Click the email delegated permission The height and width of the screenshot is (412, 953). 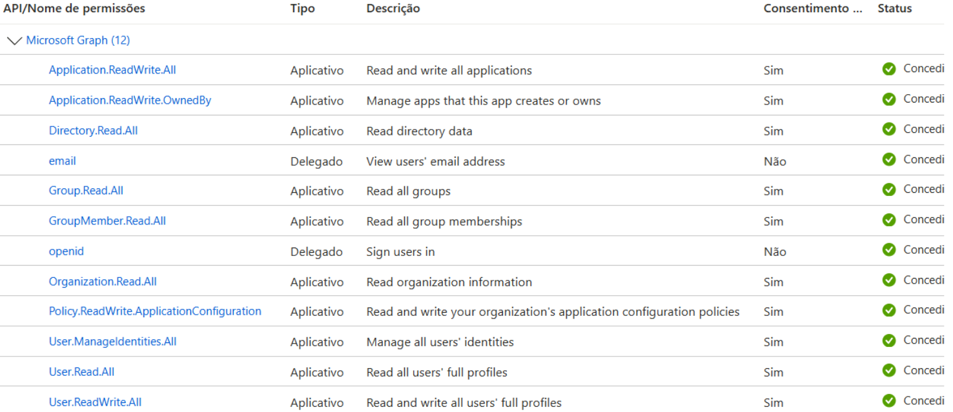coord(62,161)
